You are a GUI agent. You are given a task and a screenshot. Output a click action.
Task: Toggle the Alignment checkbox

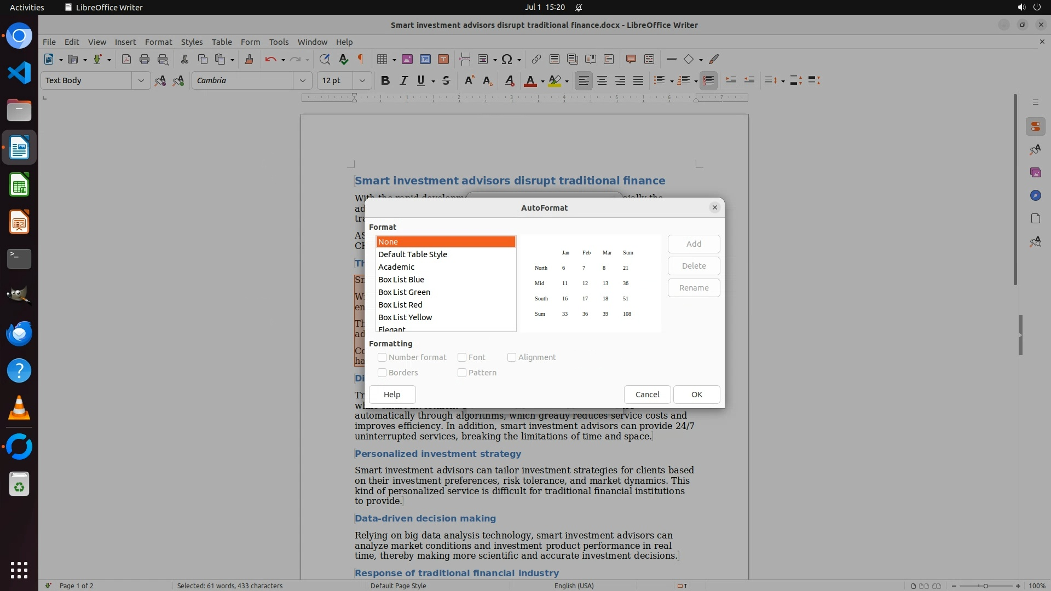[512, 357]
